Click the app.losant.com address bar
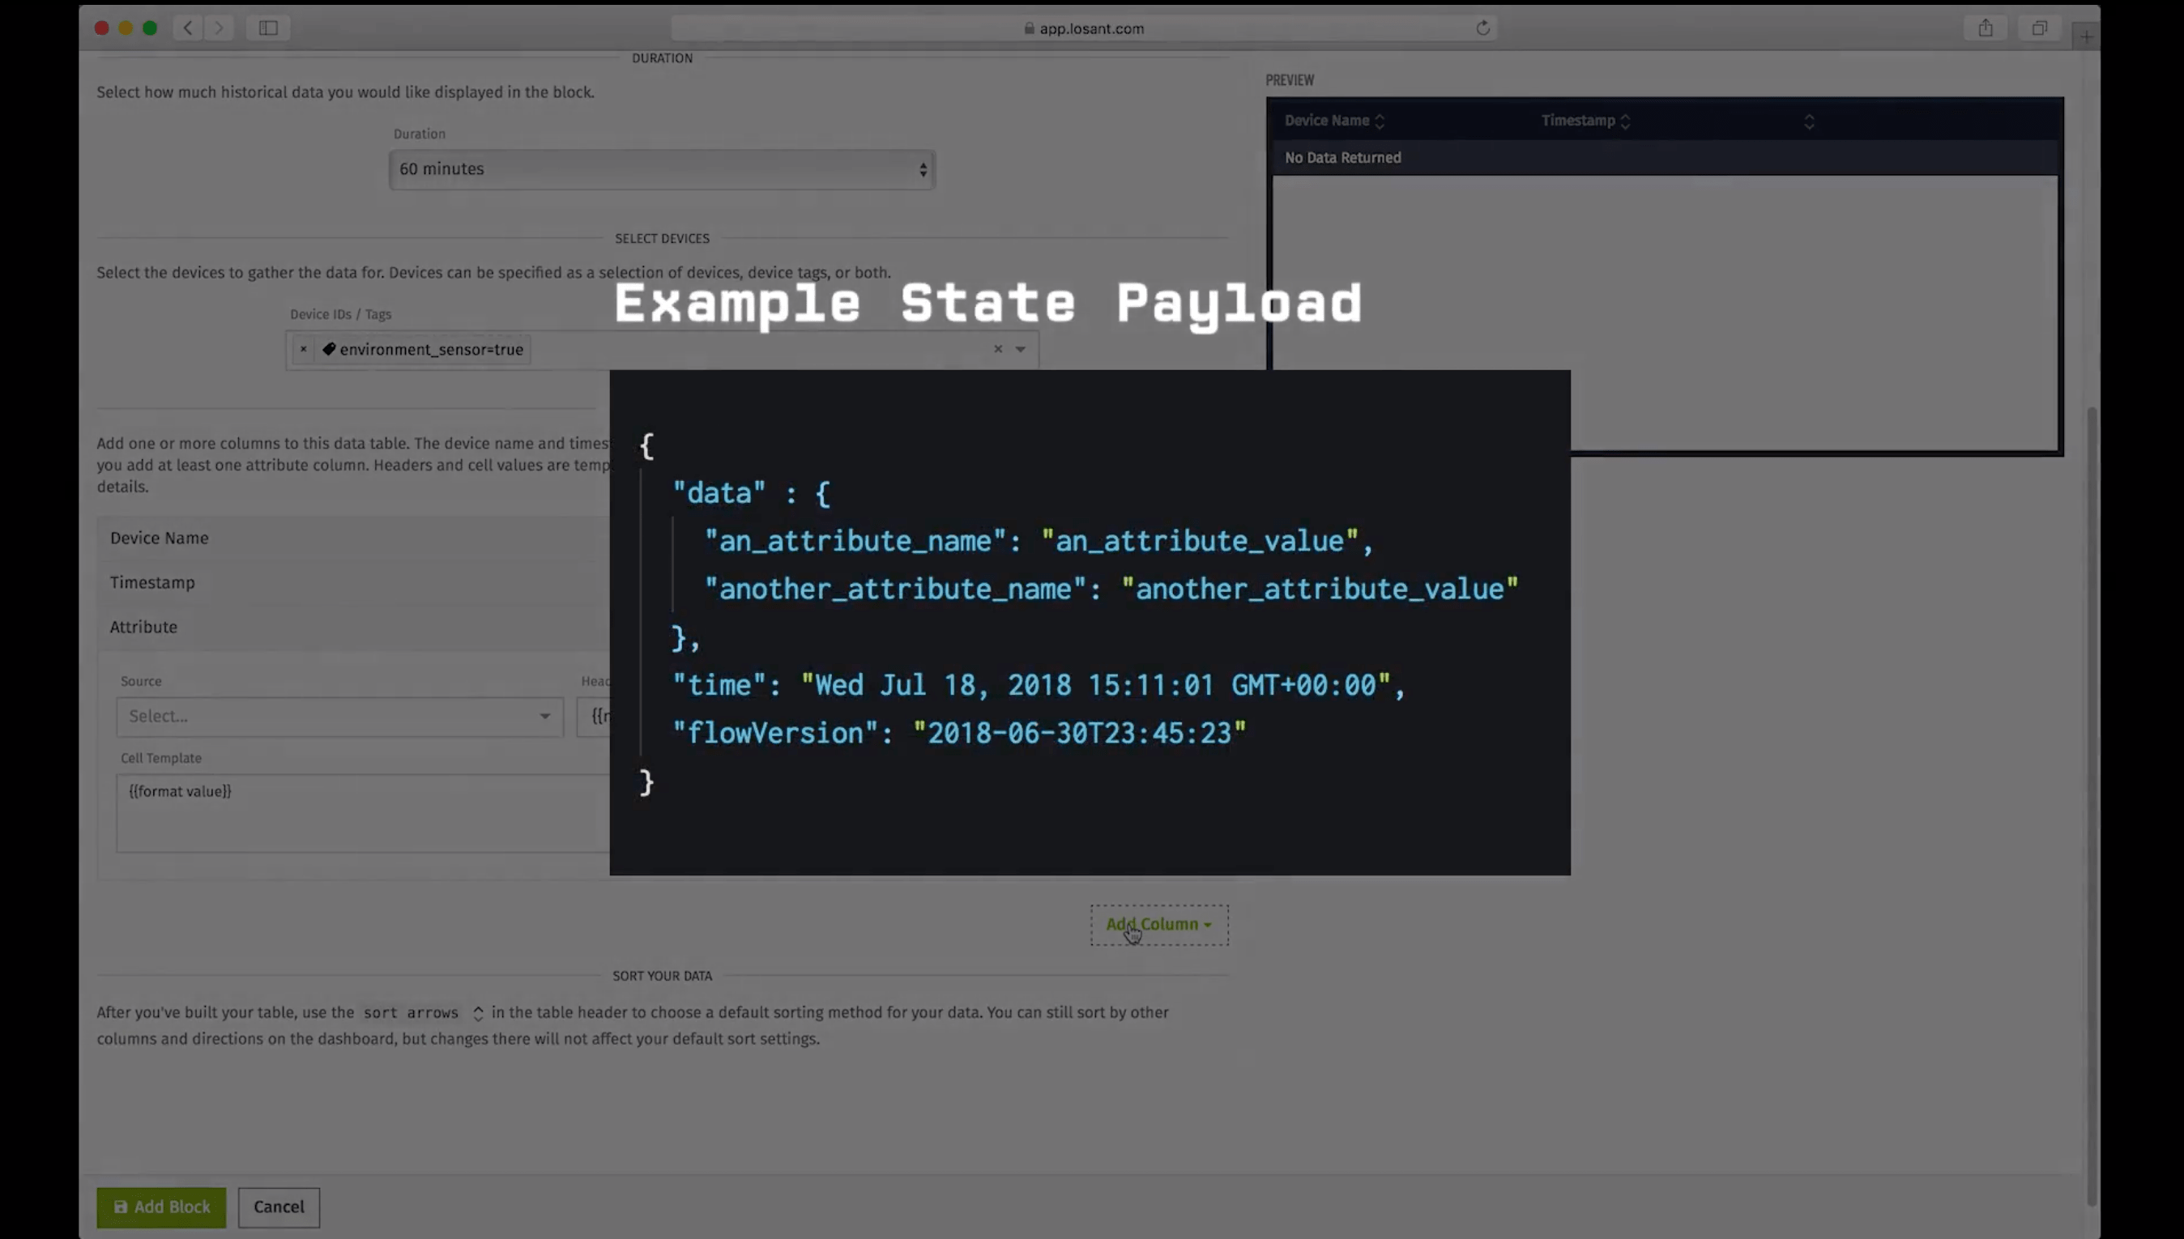Screen dimensions: 2184x1239 click(x=1083, y=28)
